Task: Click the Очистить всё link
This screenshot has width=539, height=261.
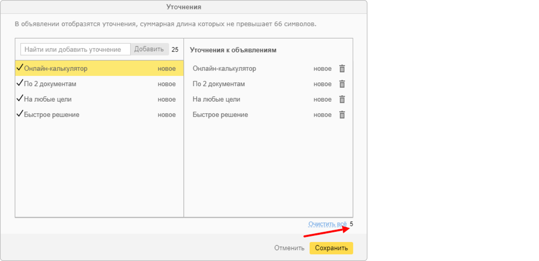Action: 327,224
